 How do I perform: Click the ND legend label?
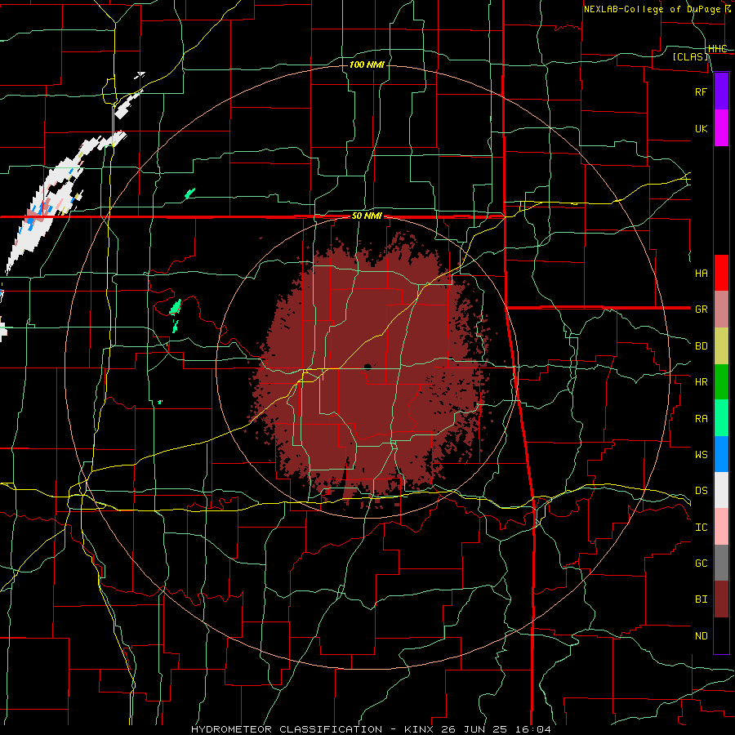click(x=701, y=635)
